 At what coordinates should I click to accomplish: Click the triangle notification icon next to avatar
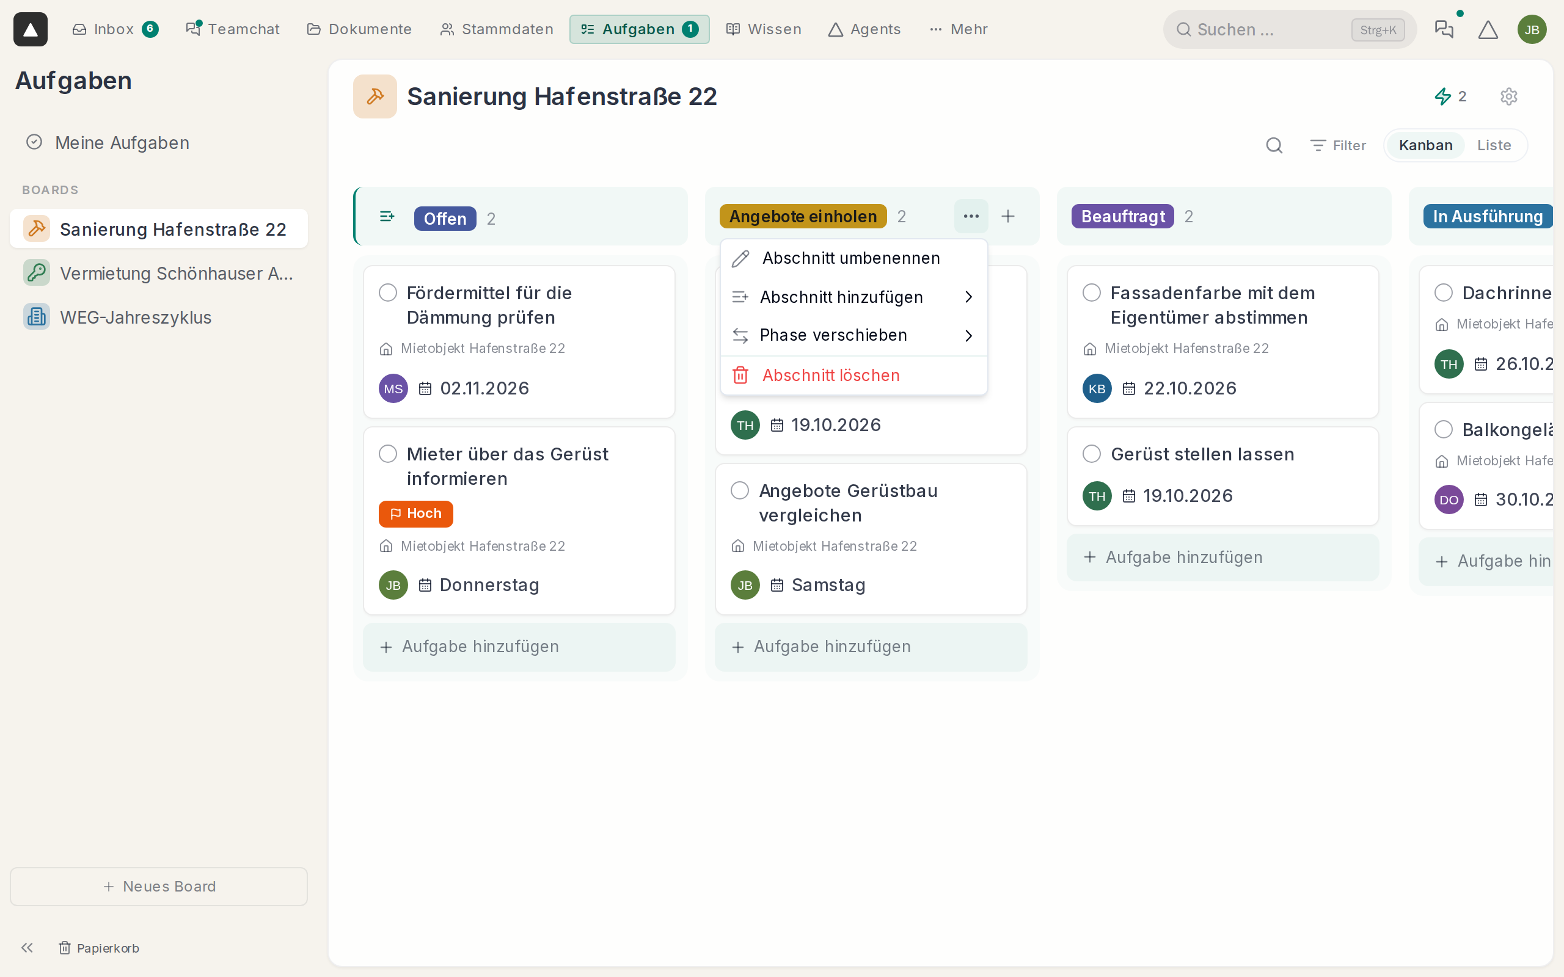[x=1488, y=29]
